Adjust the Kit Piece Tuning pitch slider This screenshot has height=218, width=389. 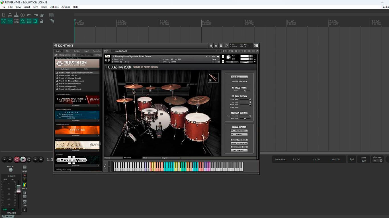click(245, 91)
